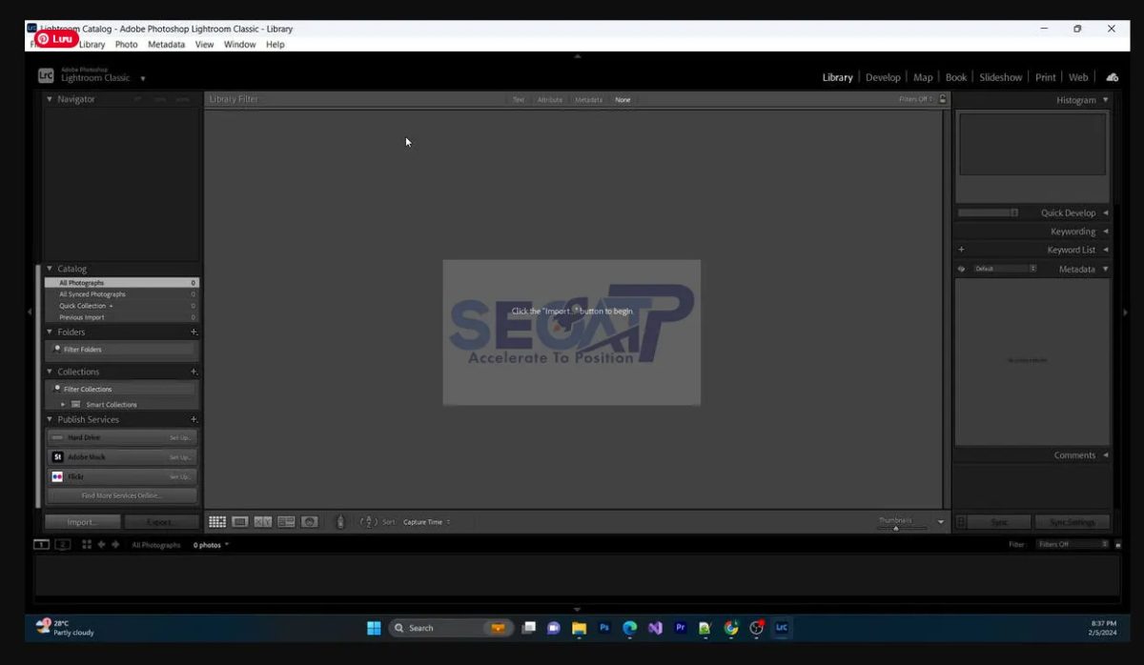Expand the Quick Develop panel
The image size is (1144, 665).
click(1106, 213)
